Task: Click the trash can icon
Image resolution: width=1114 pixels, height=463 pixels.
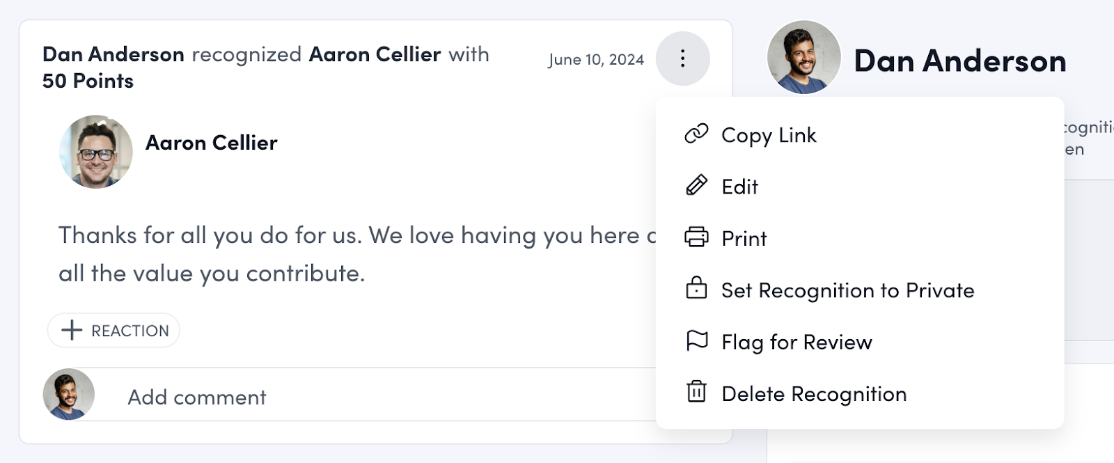Action: pos(696,392)
